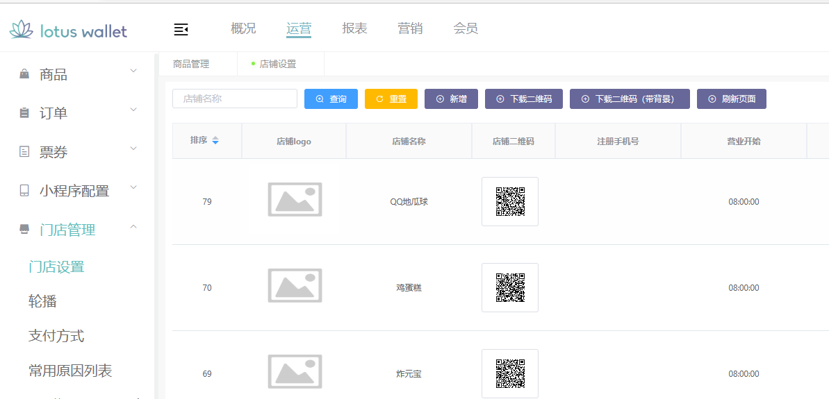Open the 商品管理 page tab
Screen dimensions: 829x399
pyautogui.click(x=191, y=64)
